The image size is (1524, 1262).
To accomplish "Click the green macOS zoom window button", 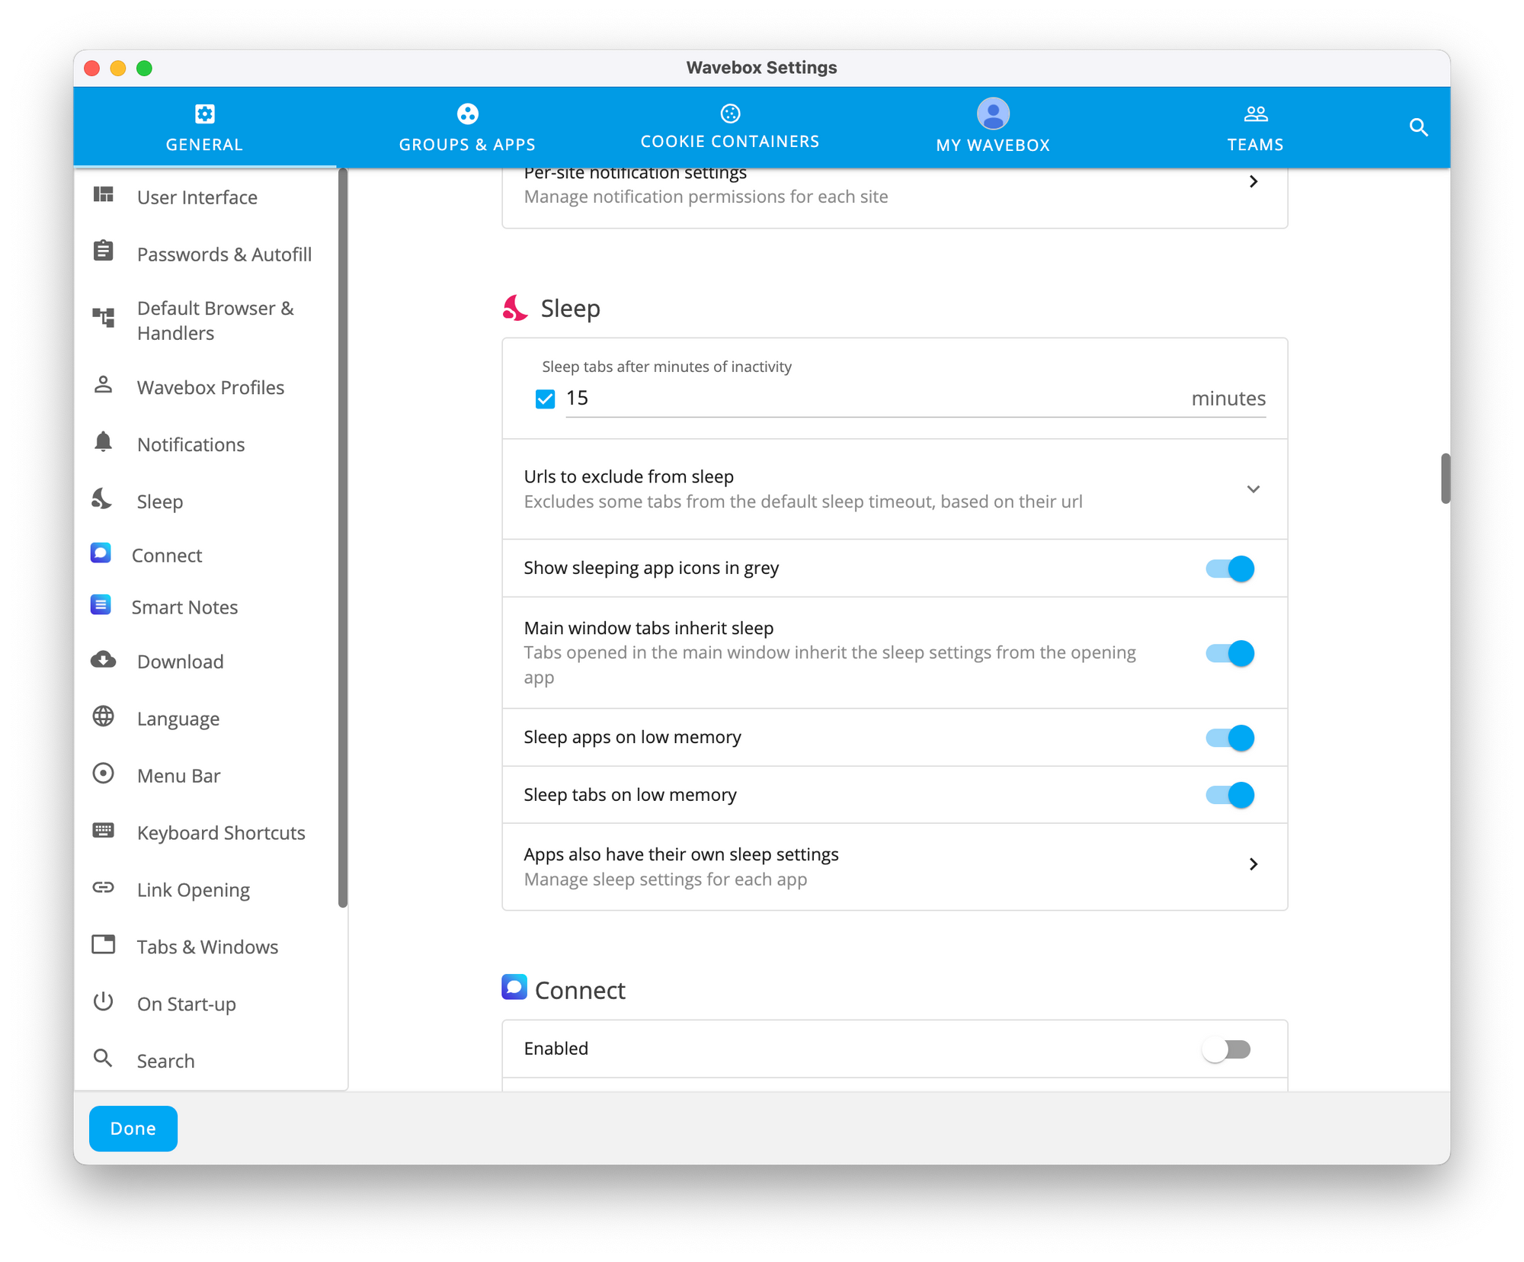I will 144,69.
